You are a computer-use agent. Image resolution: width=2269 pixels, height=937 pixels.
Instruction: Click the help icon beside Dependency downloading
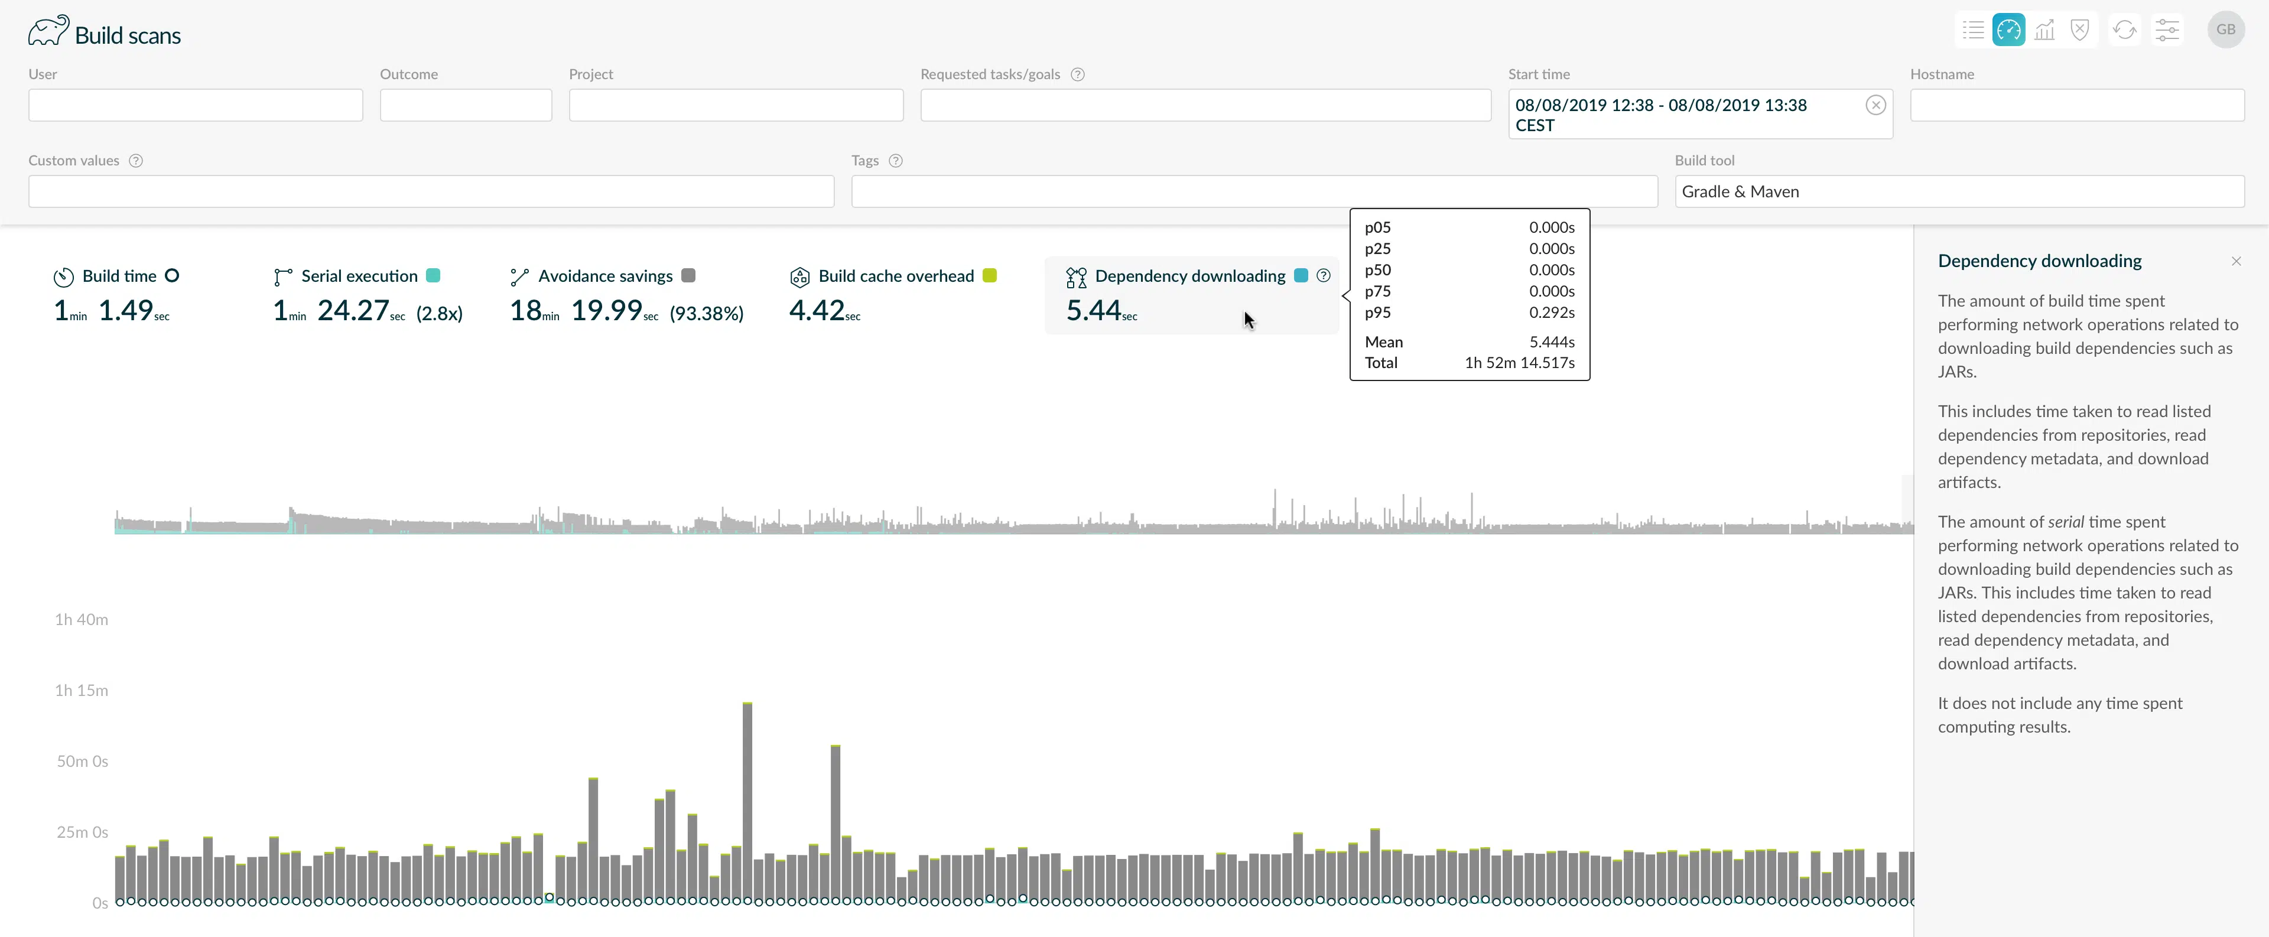tap(1323, 276)
